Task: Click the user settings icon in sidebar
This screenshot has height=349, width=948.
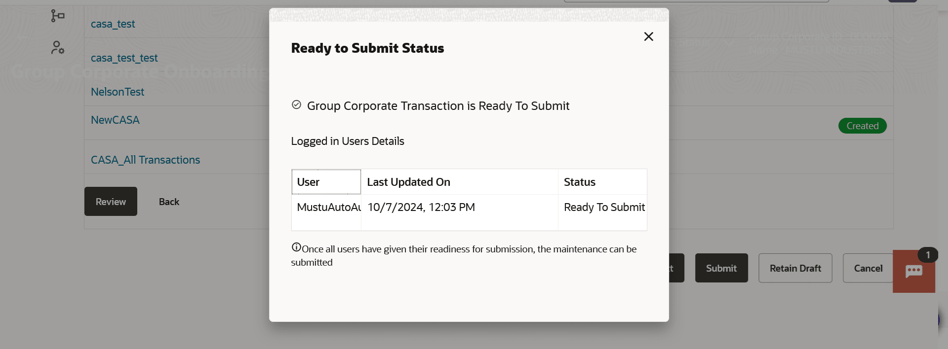Action: (58, 47)
